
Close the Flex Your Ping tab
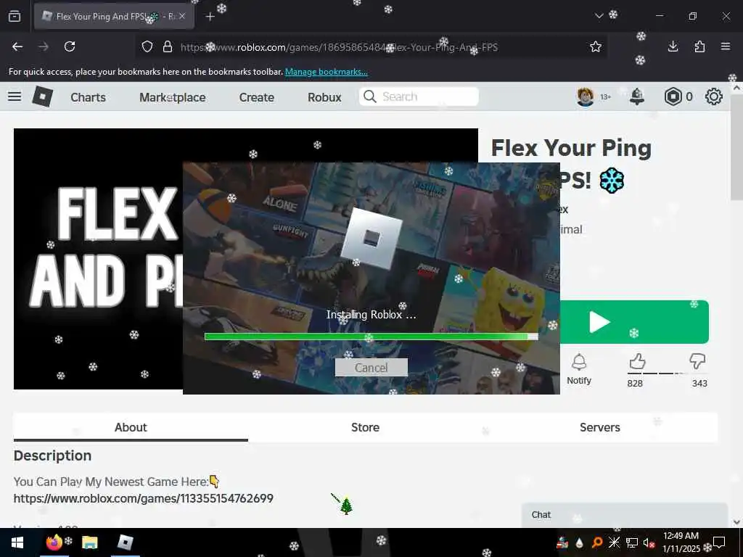tap(182, 16)
